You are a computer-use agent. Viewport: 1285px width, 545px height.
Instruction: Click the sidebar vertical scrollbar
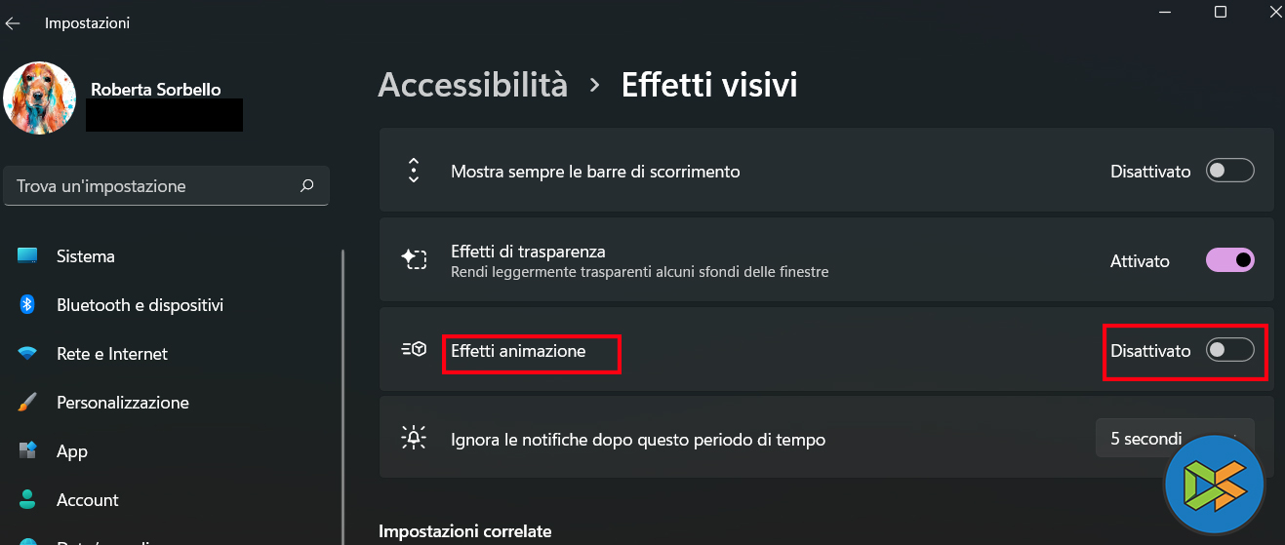click(x=342, y=390)
